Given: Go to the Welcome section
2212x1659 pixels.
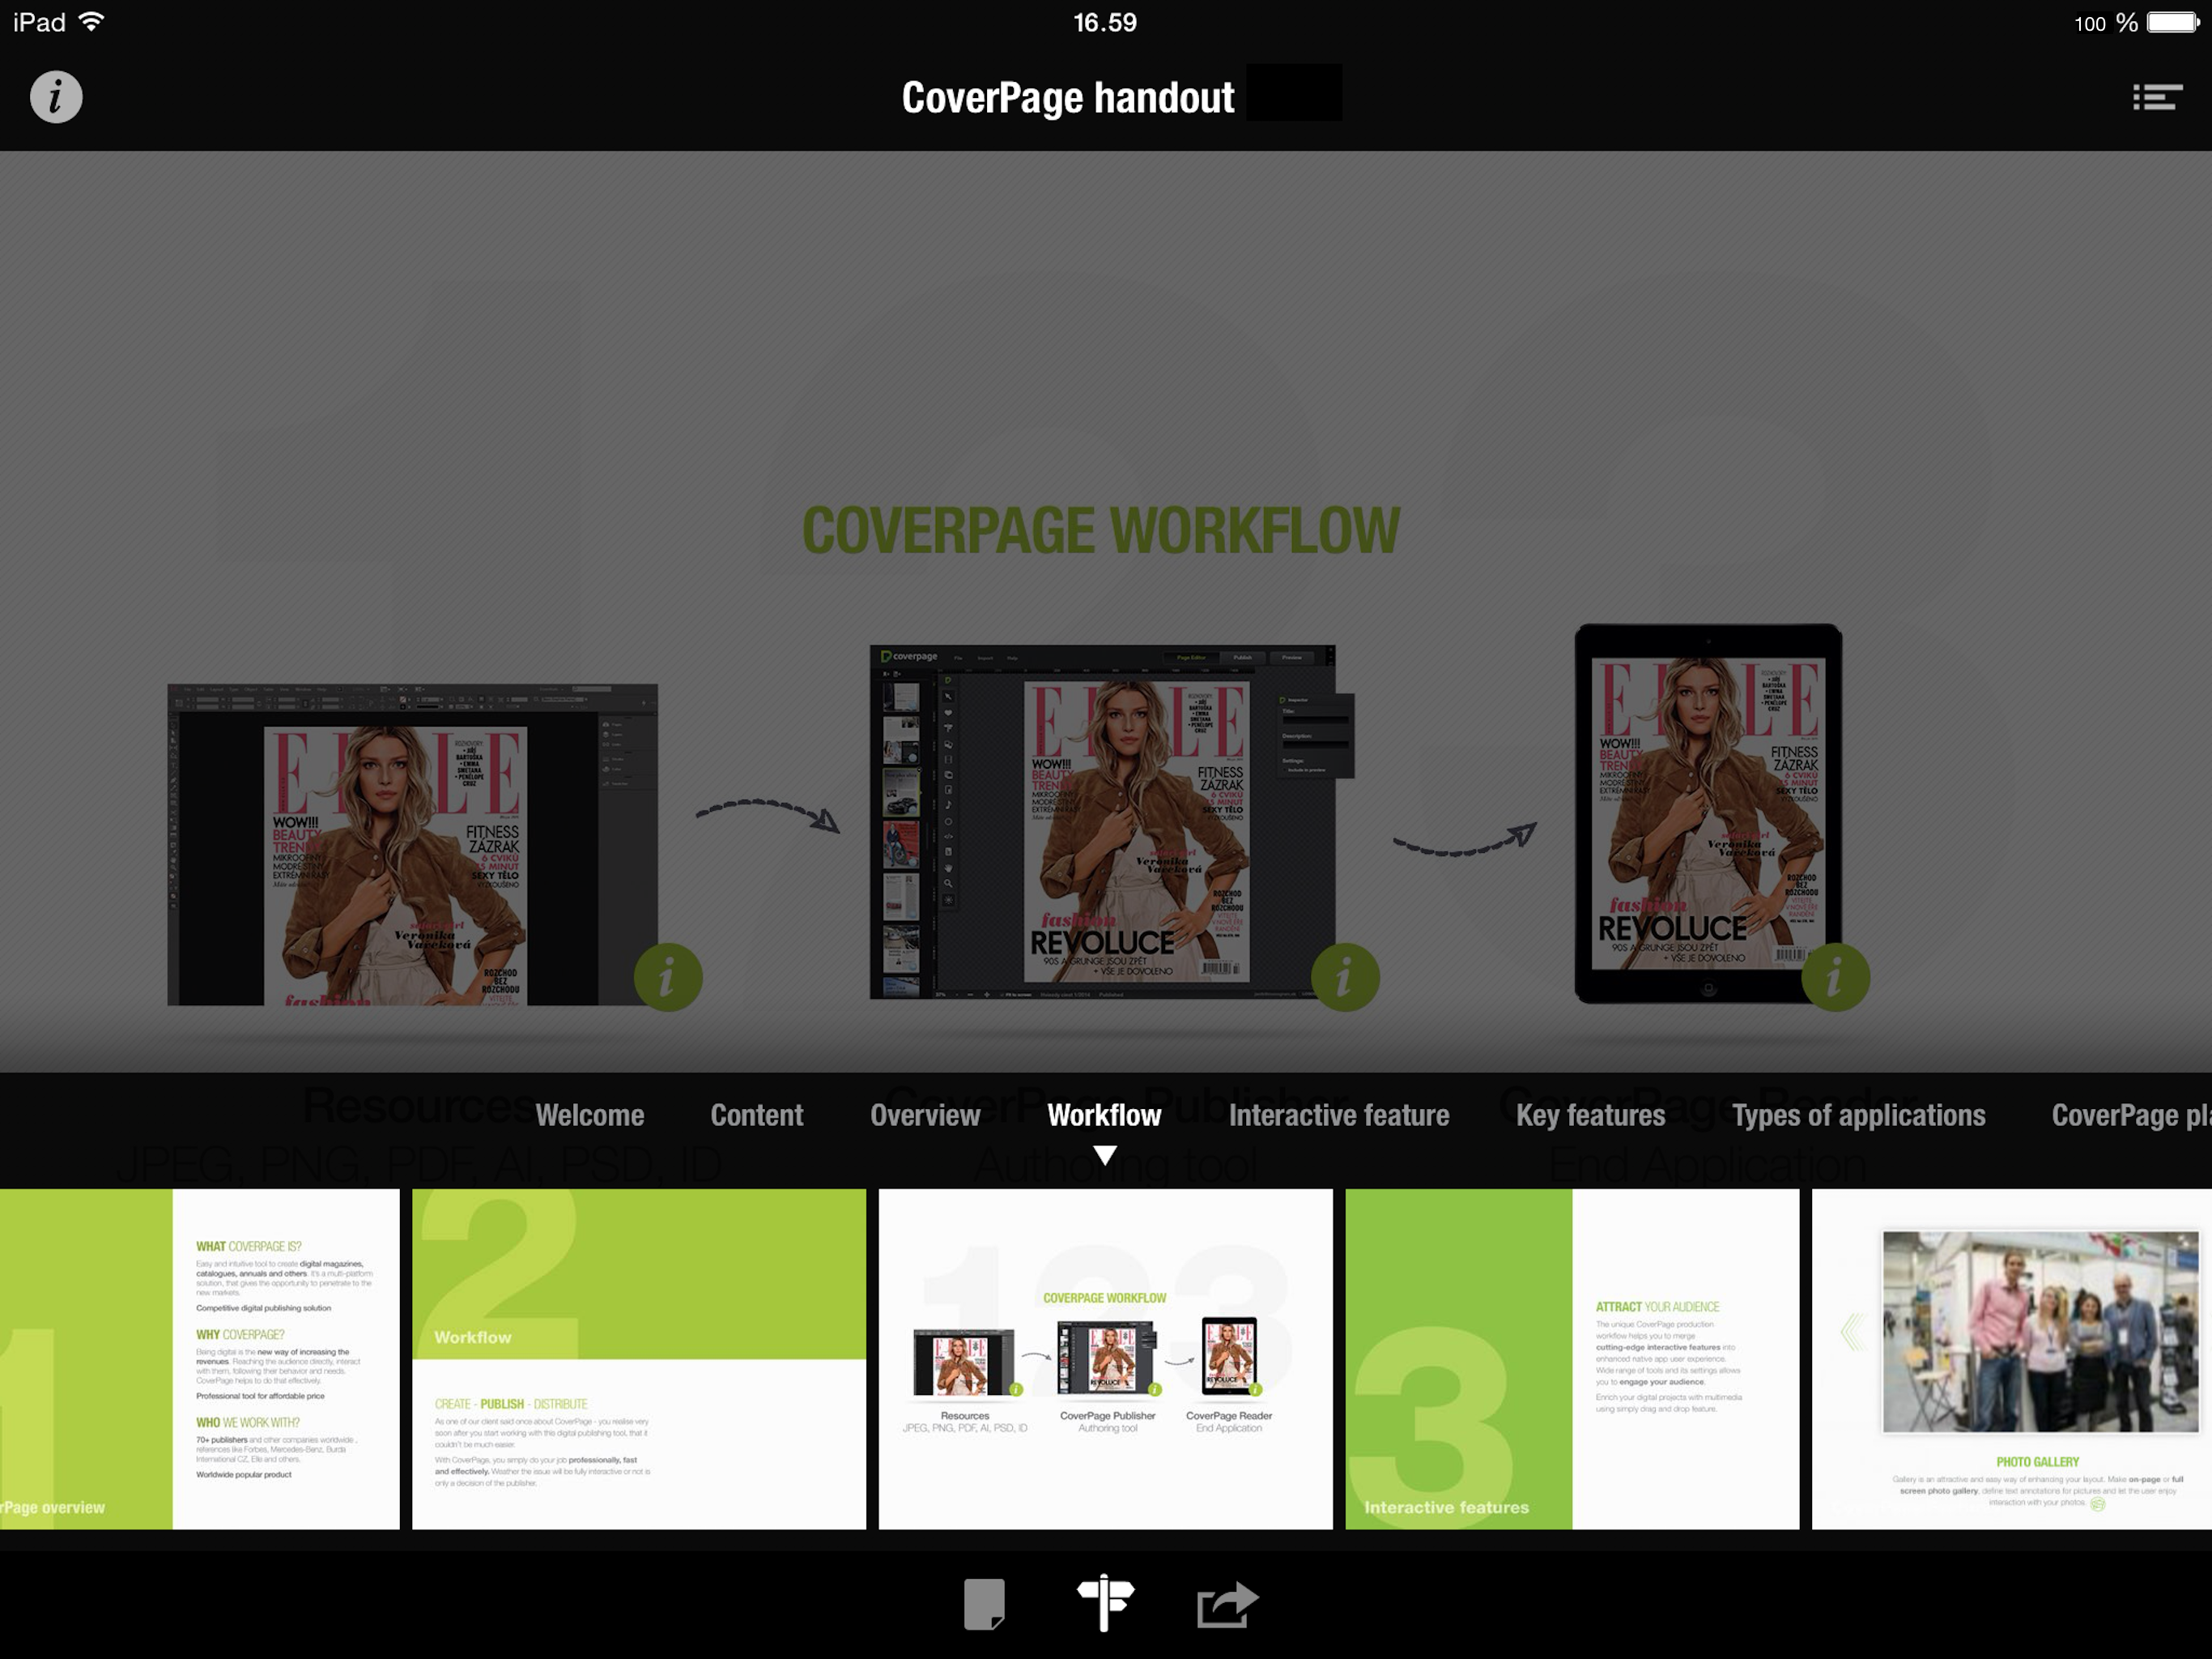Looking at the screenshot, I should click(590, 1115).
